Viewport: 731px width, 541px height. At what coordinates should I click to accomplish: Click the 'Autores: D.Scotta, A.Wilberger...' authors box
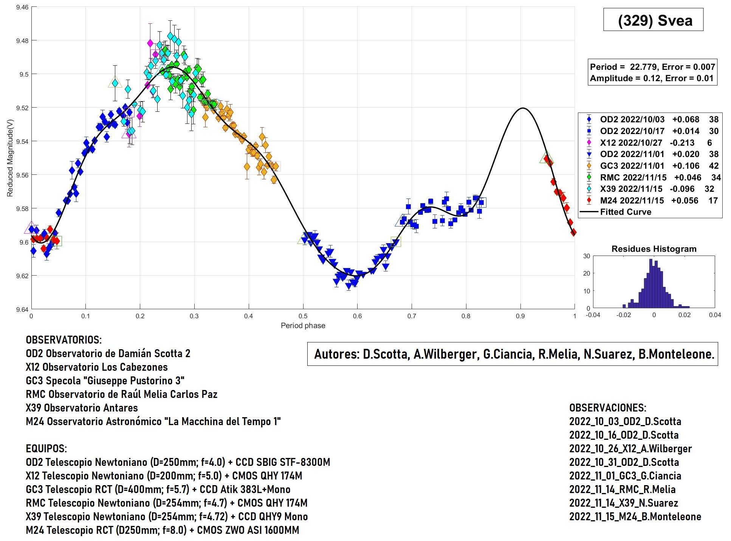pos(513,354)
